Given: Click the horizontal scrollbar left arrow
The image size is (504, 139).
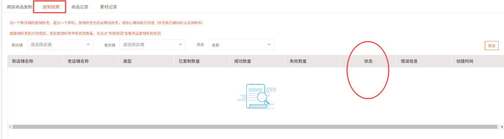Looking at the screenshot, I should pos(10,127).
